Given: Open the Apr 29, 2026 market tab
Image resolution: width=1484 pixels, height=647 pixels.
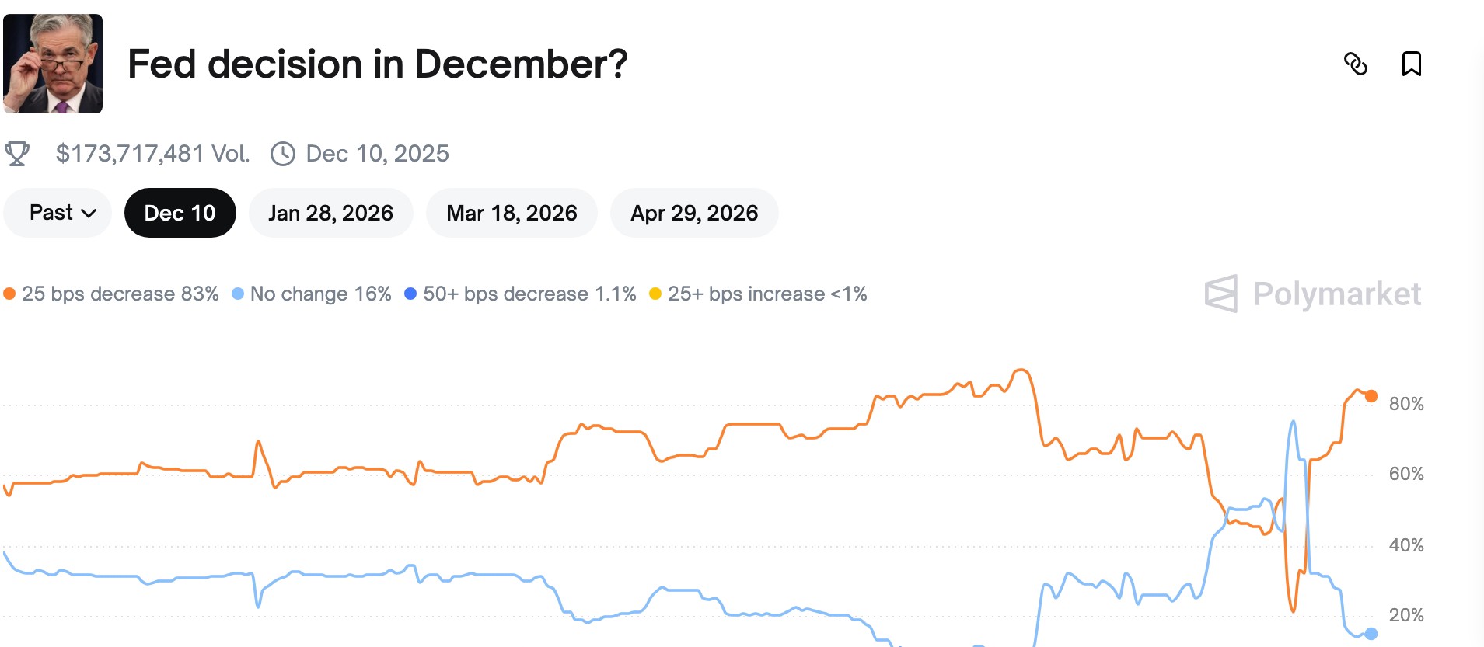Looking at the screenshot, I should click(x=694, y=212).
